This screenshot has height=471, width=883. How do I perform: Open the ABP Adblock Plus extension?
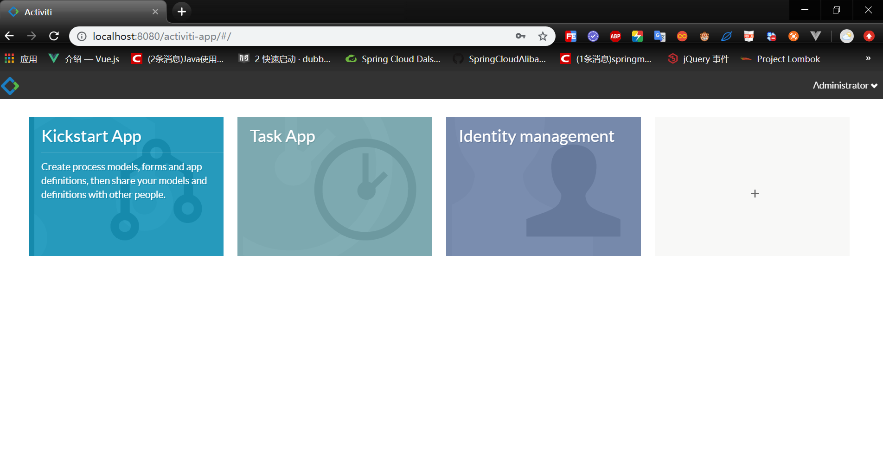pyautogui.click(x=615, y=36)
